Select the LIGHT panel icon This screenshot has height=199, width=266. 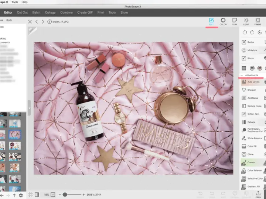[246, 22]
